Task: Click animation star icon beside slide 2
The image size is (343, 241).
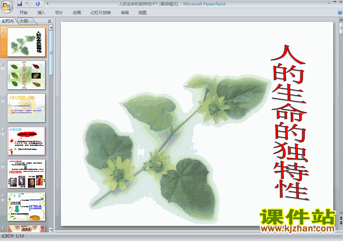Action: tap(3, 68)
